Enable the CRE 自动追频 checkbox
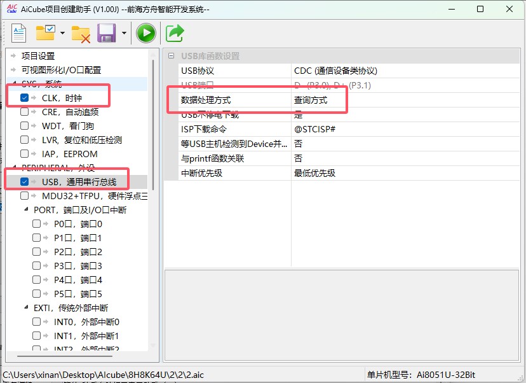 25,111
